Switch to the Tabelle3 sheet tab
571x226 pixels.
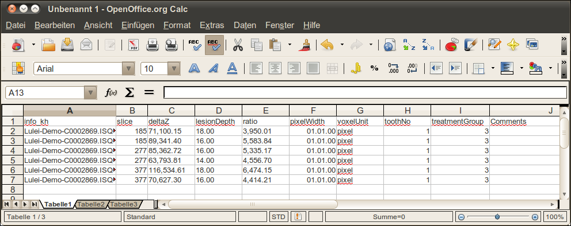[x=124, y=205]
